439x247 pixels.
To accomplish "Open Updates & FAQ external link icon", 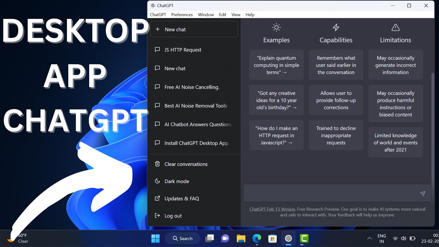I will pyautogui.click(x=157, y=198).
